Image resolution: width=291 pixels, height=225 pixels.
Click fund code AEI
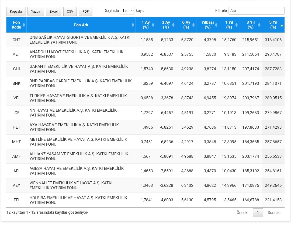pos(16,171)
